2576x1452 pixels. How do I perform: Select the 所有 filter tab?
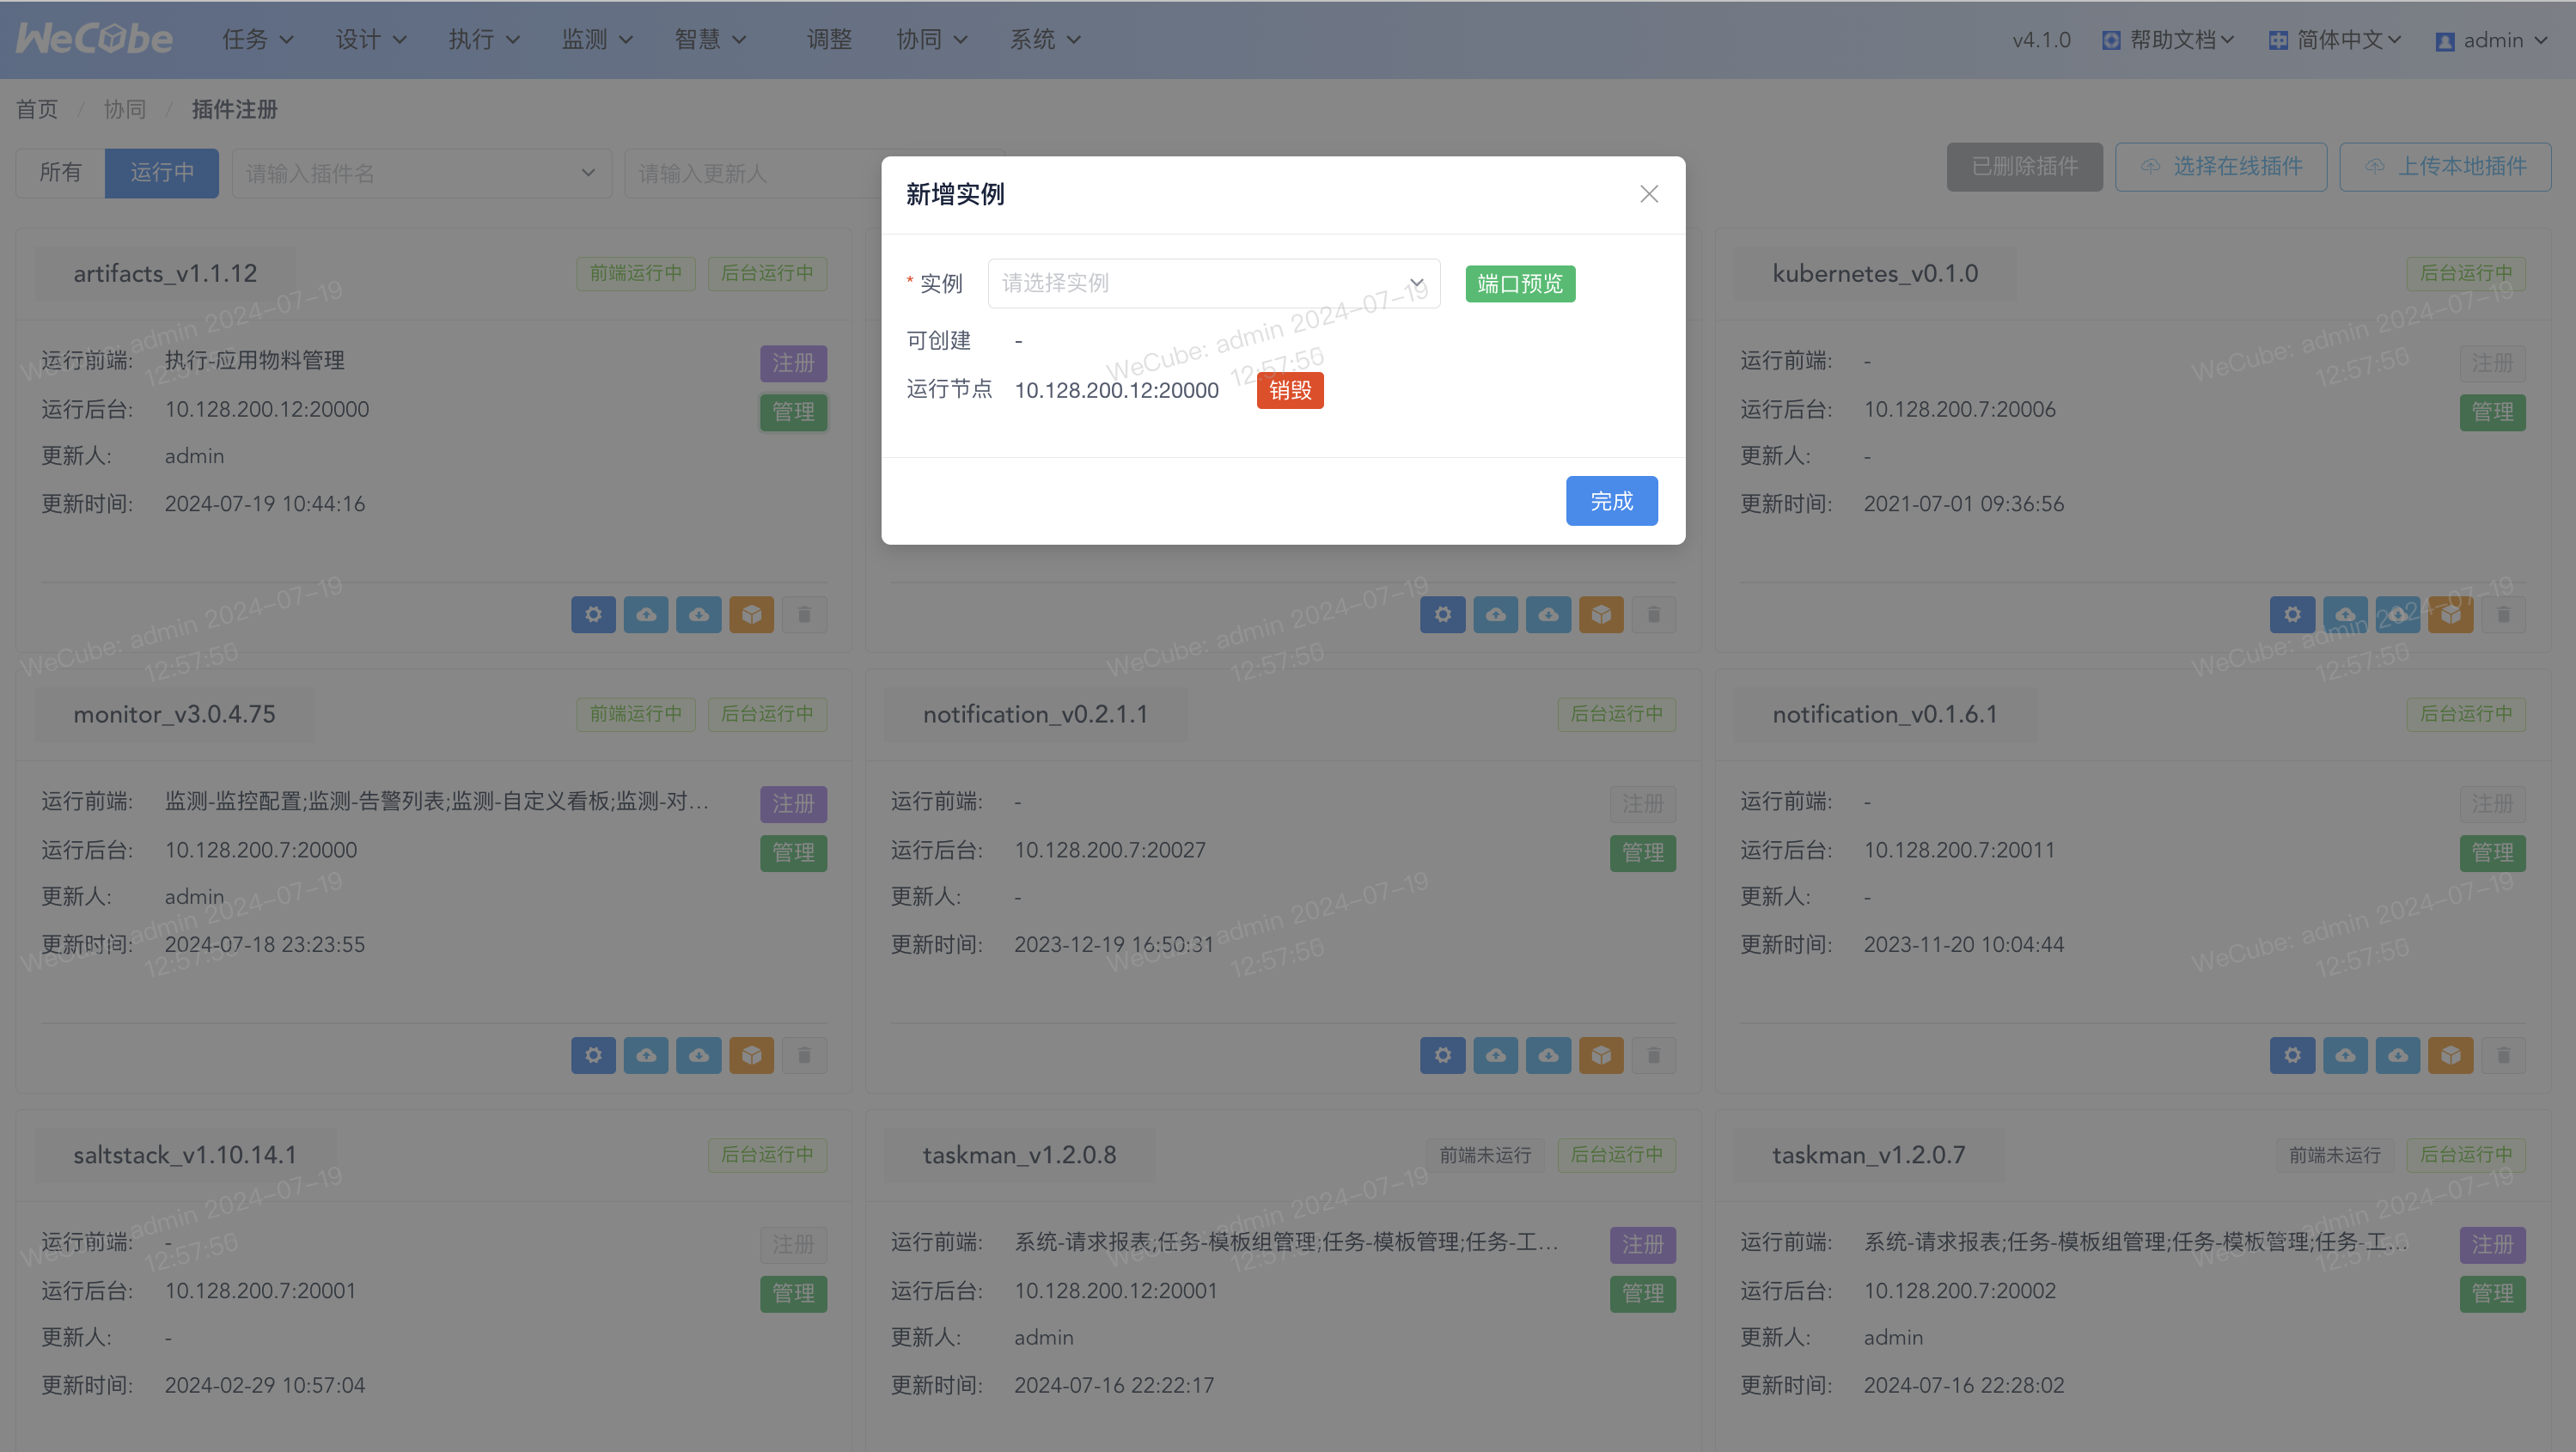click(x=60, y=173)
